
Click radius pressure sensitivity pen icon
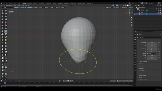[26, 7]
